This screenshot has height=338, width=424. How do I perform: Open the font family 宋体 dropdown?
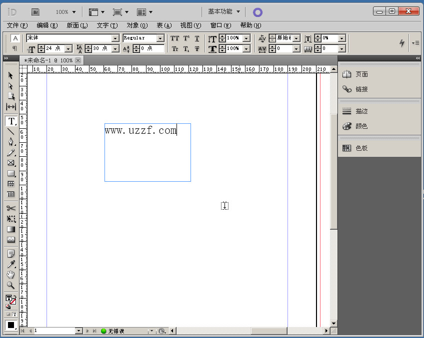tap(115, 38)
